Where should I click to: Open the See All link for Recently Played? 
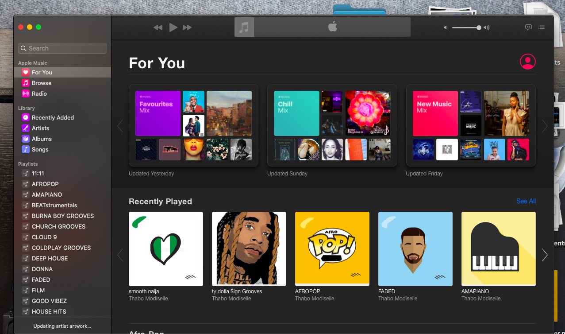coord(526,201)
